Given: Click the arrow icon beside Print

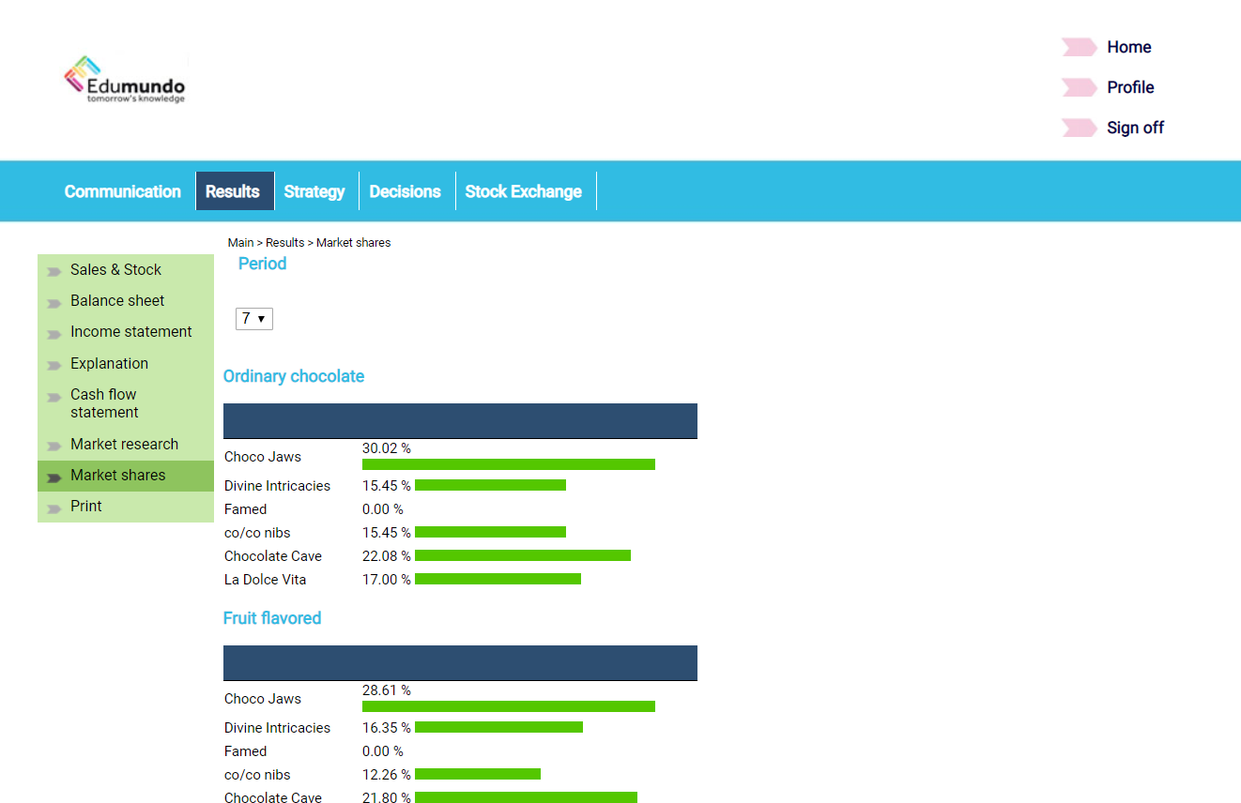Looking at the screenshot, I should [x=54, y=507].
